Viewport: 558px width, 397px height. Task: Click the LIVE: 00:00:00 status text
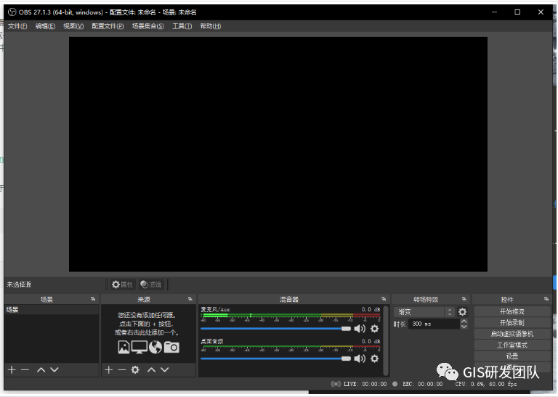[x=365, y=384]
